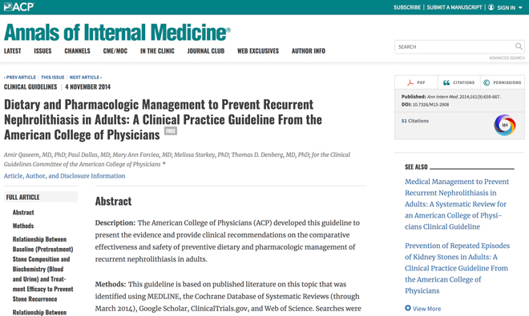The height and width of the screenshot is (316, 529).
Task: Click the View More plus icon
Action: click(x=408, y=308)
